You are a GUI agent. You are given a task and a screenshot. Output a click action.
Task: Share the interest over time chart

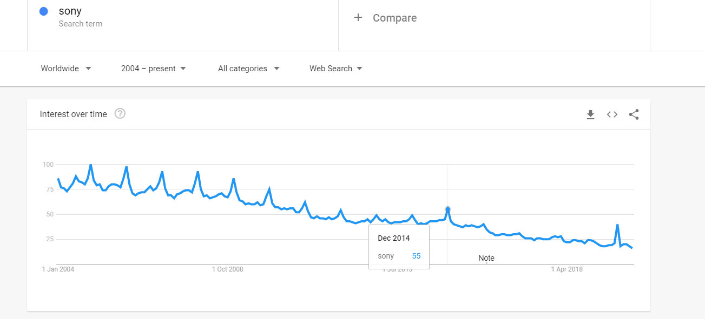(x=634, y=114)
